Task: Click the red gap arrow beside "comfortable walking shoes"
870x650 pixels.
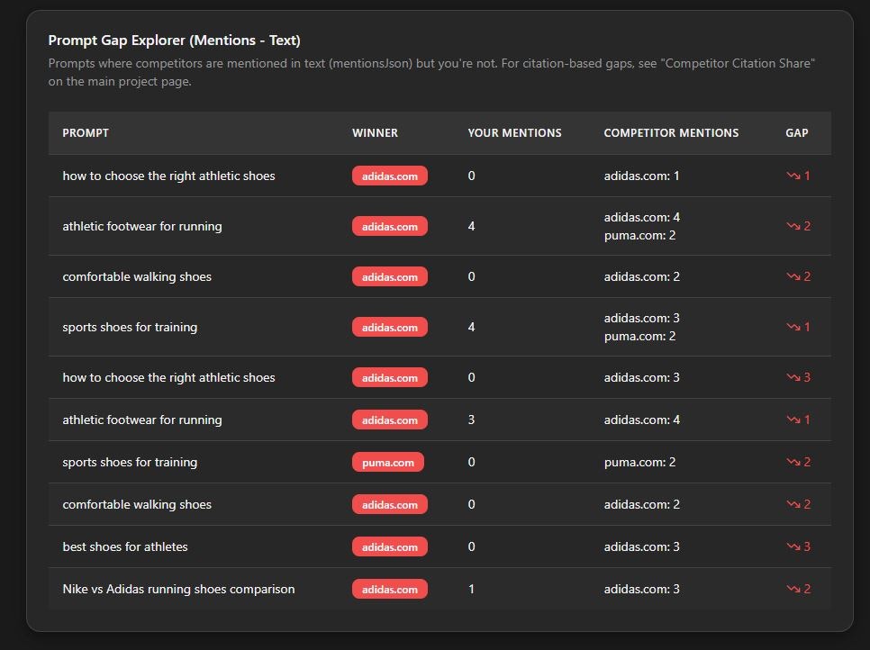Action: (x=796, y=276)
